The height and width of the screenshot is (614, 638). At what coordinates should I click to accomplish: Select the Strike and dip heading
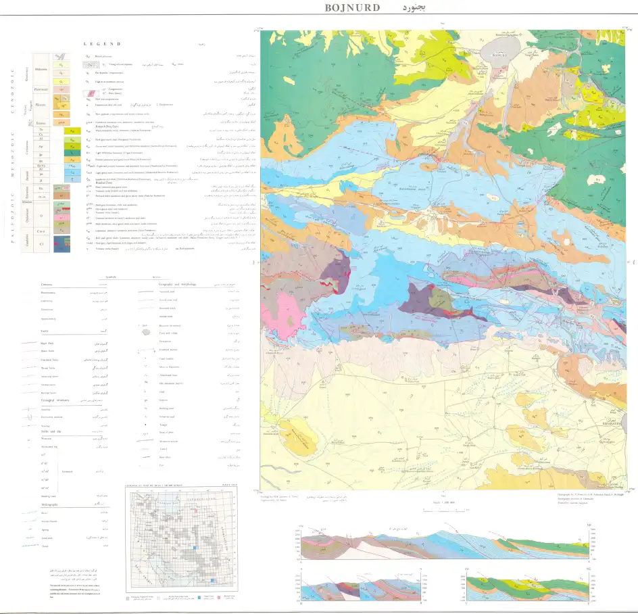click(x=51, y=431)
